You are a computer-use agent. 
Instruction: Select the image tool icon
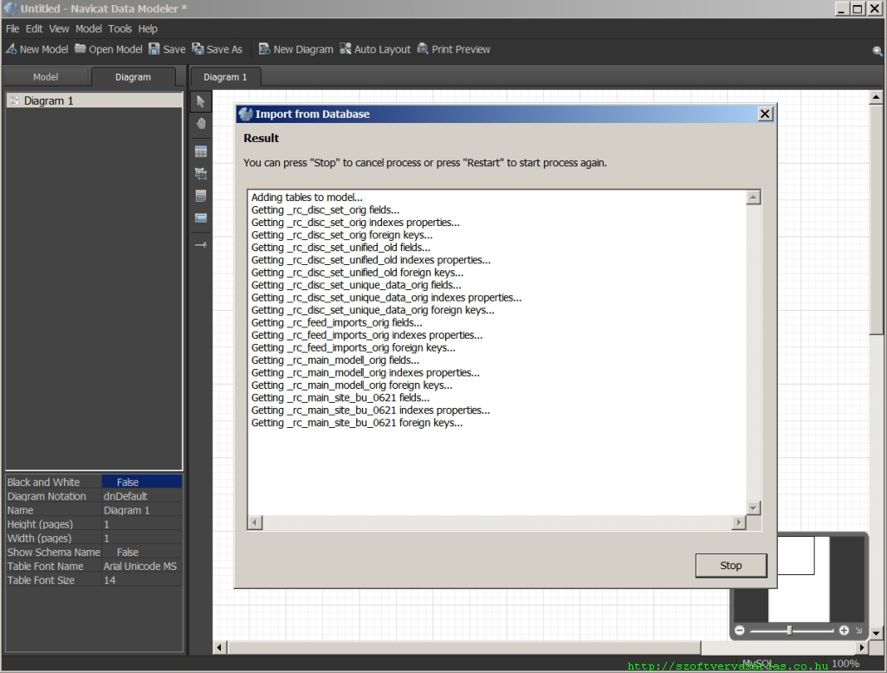click(201, 218)
